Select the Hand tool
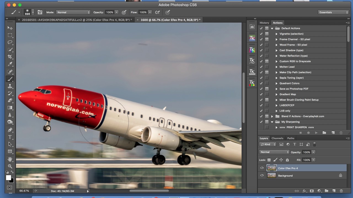This screenshot has width=353, height=198. pos(10,159)
